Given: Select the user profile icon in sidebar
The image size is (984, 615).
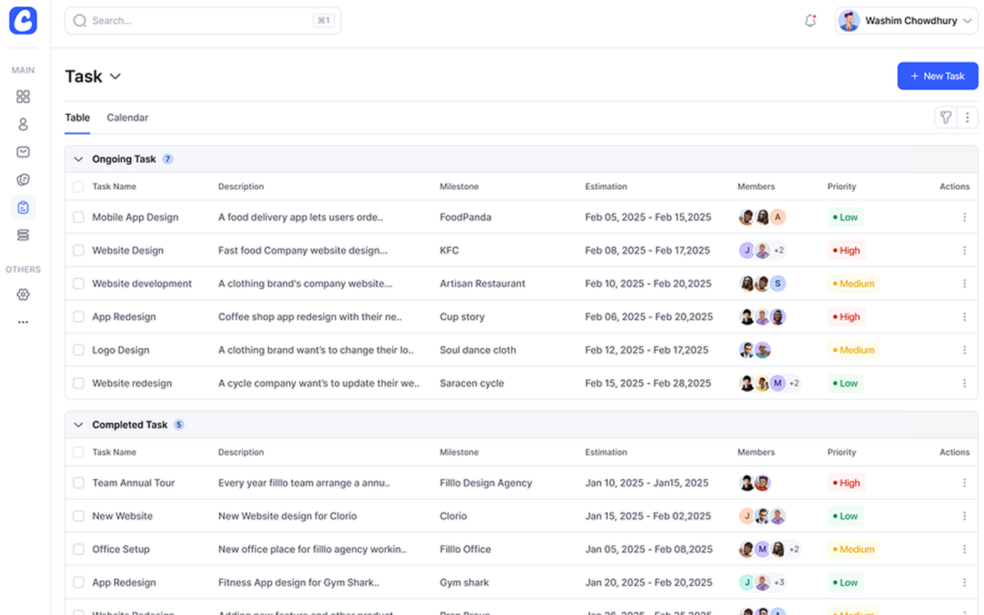Looking at the screenshot, I should 23,124.
